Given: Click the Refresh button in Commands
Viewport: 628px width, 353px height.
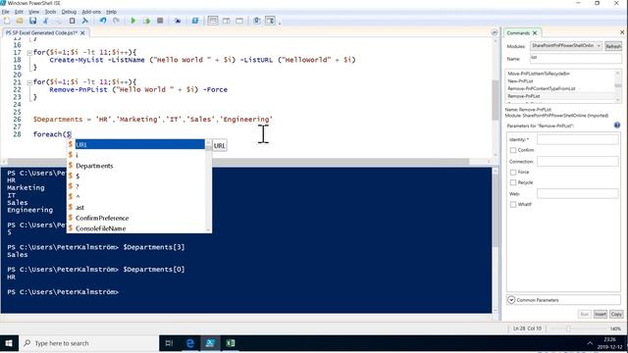Looking at the screenshot, I should click(612, 46).
